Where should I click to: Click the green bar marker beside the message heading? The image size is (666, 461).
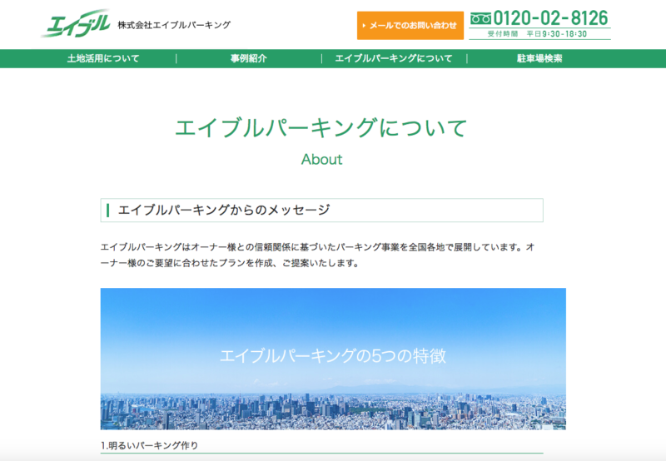click(107, 211)
